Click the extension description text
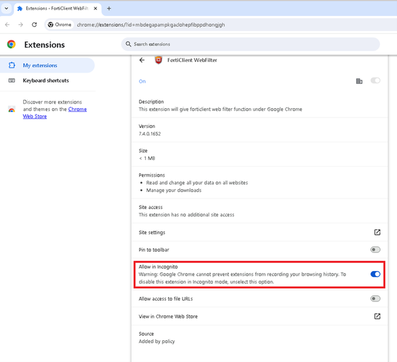397x362 pixels. (220, 109)
